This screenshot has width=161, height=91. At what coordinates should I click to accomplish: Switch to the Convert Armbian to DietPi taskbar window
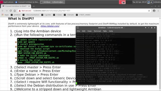(27, 2)
